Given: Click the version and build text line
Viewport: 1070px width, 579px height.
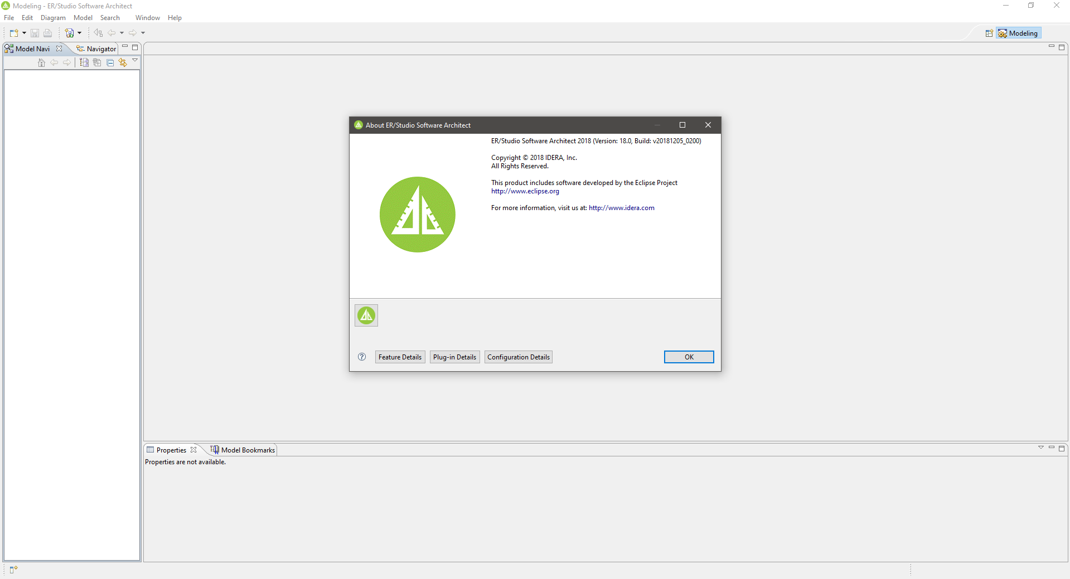Looking at the screenshot, I should pyautogui.click(x=596, y=141).
